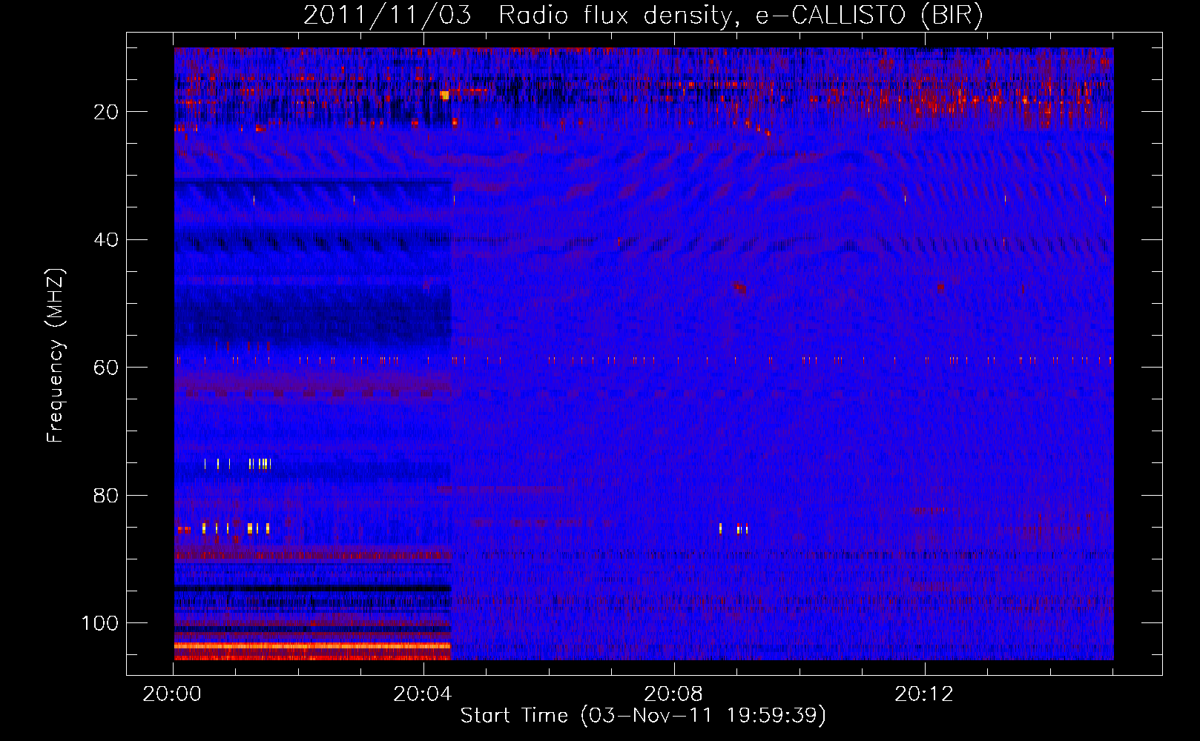This screenshot has width=1200, height=741.
Task: Click the "20" frequency tick label
Action: coord(106,112)
